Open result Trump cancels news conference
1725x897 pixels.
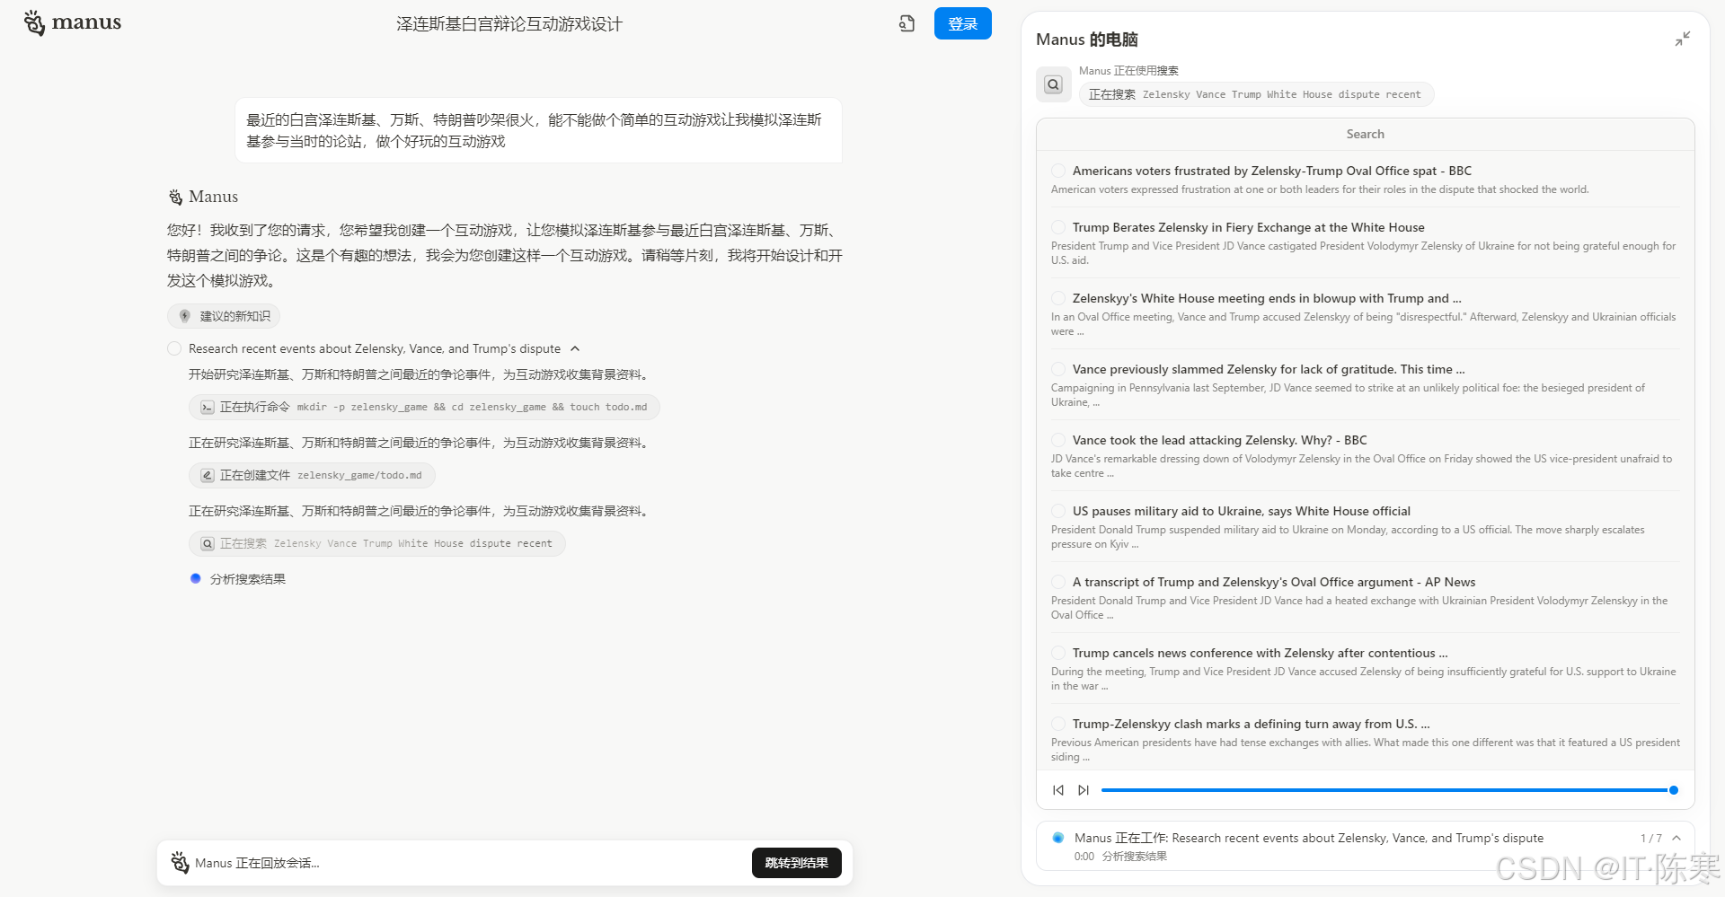click(x=1260, y=653)
